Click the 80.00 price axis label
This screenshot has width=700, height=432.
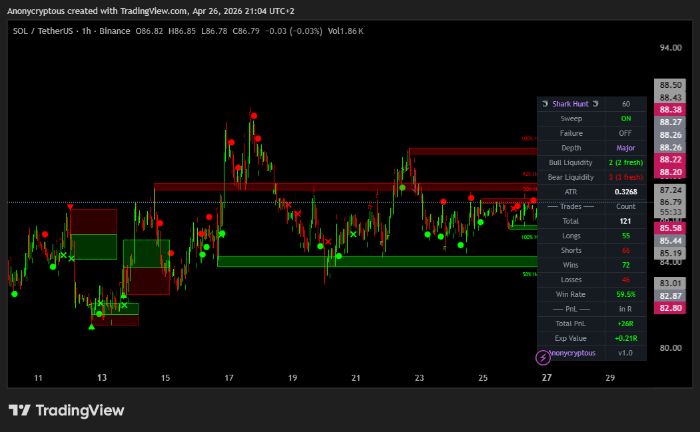point(671,348)
